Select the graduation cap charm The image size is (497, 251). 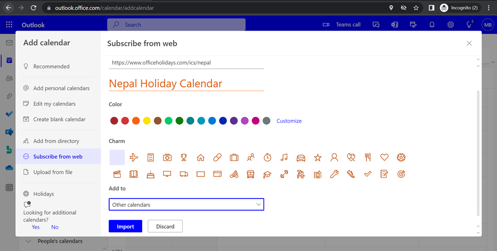267,174
